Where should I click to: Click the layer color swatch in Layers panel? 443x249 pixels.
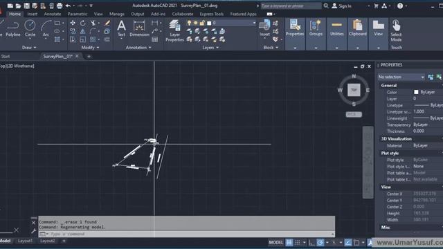209,23
